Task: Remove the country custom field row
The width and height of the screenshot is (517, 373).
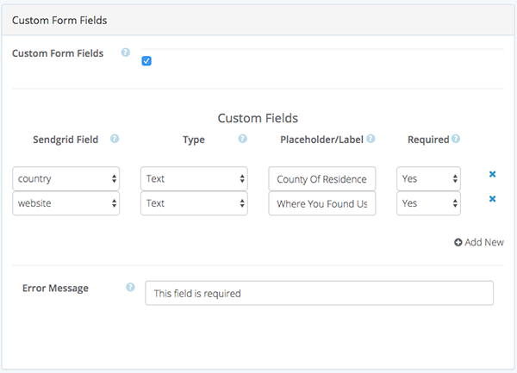Action: [492, 174]
